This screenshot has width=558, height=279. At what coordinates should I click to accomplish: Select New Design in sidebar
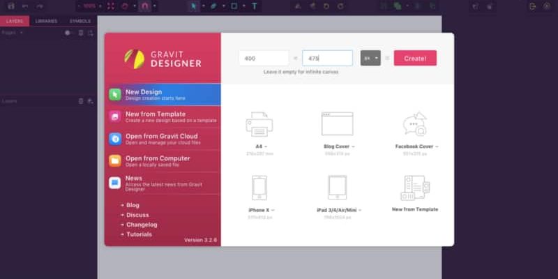pos(163,94)
